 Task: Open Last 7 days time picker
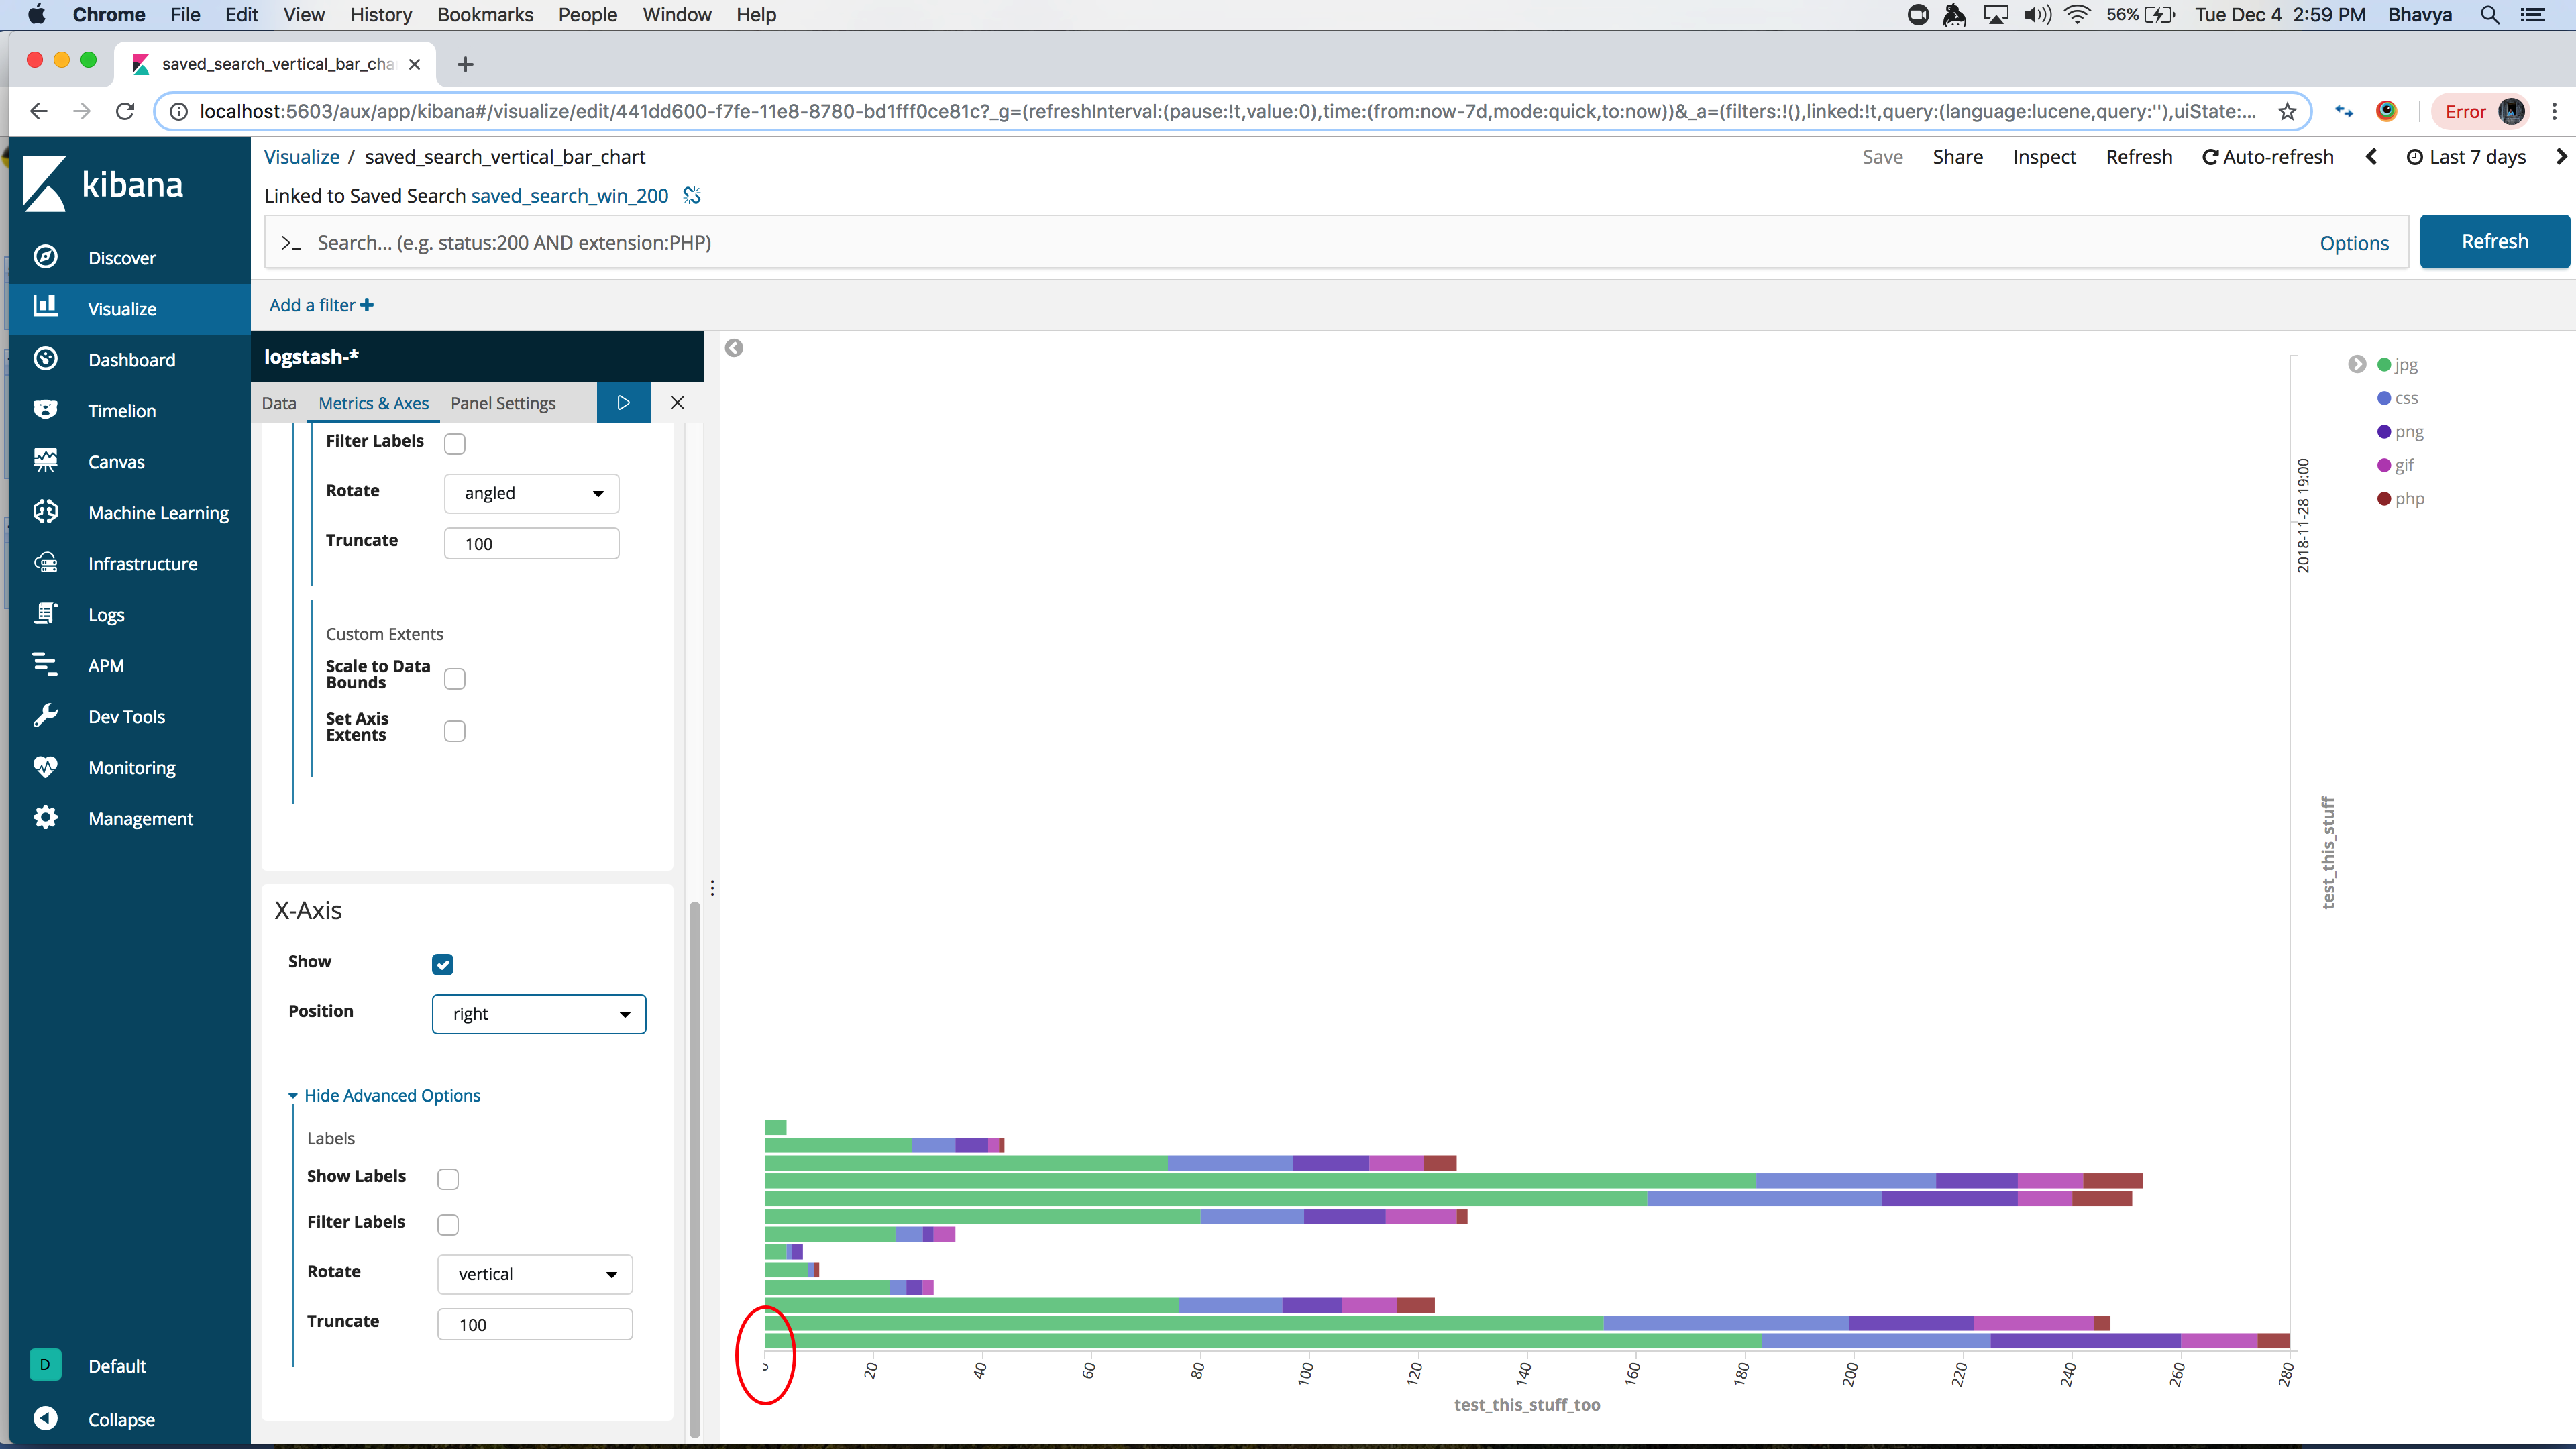pyautogui.click(x=2467, y=157)
